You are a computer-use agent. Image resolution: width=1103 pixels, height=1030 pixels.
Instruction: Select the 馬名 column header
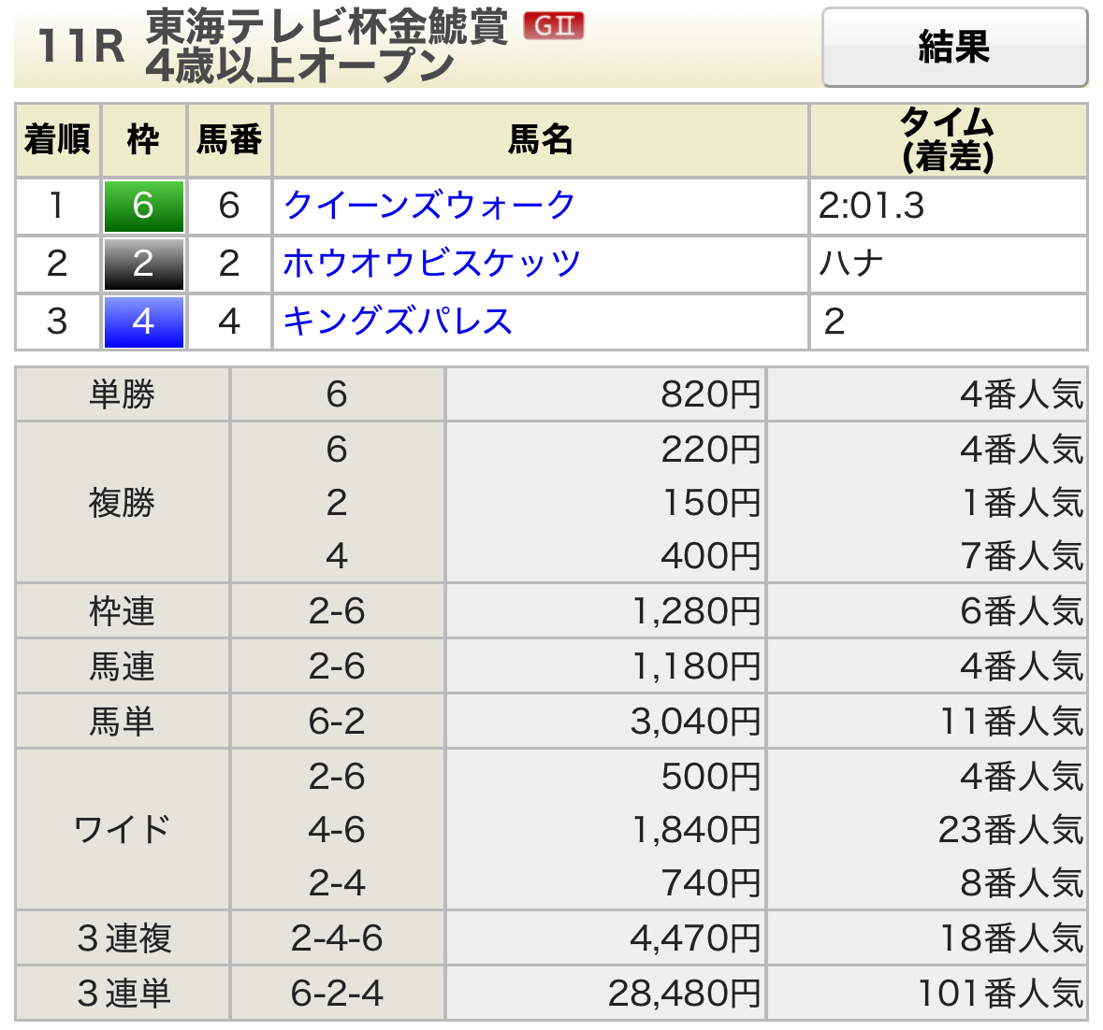pos(540,140)
